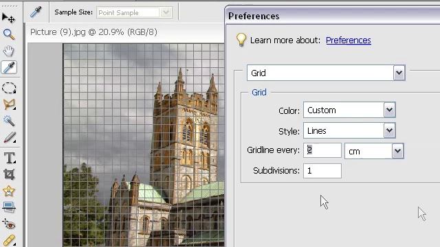Select the Hand tool
This screenshot has height=247, width=440.
[9, 51]
